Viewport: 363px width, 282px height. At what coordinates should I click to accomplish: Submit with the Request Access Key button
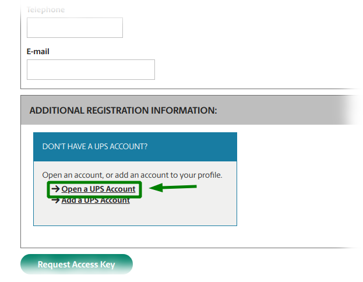point(77,264)
